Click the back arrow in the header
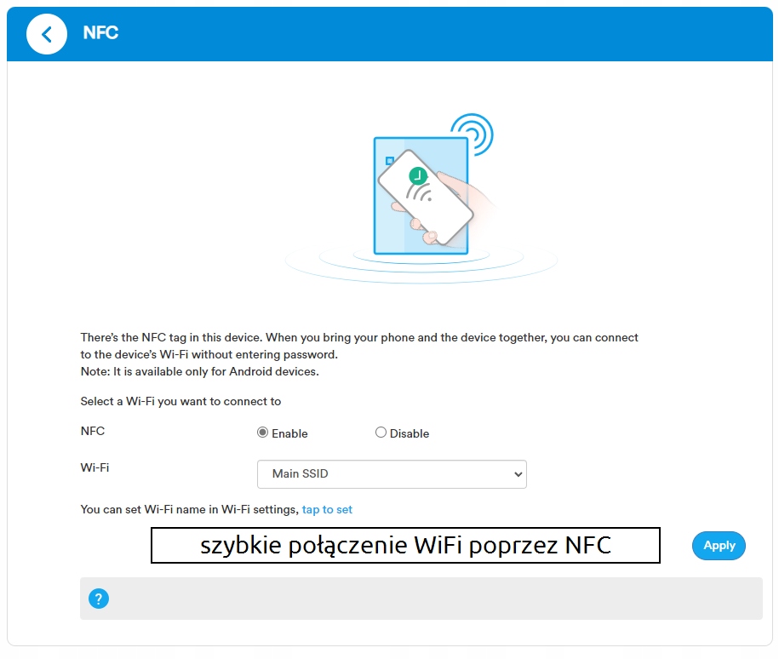Viewport: 779px width, 659px height. 47,35
